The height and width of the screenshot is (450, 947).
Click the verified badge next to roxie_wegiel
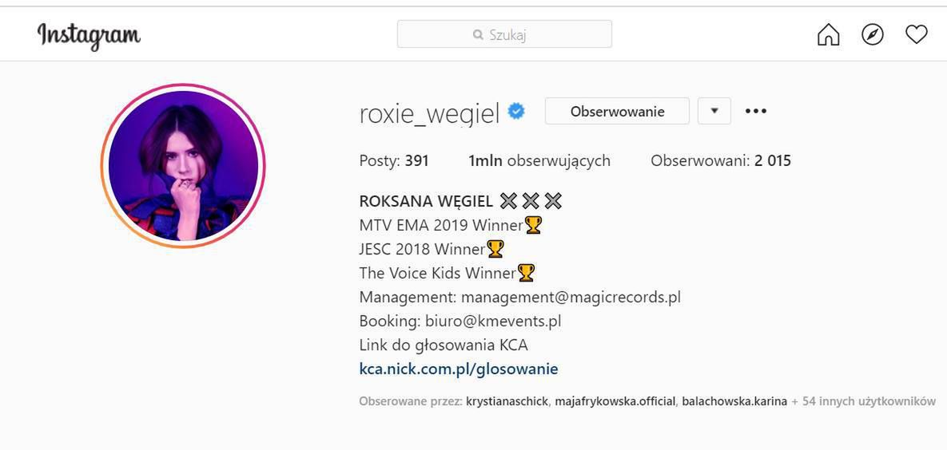coord(517,112)
